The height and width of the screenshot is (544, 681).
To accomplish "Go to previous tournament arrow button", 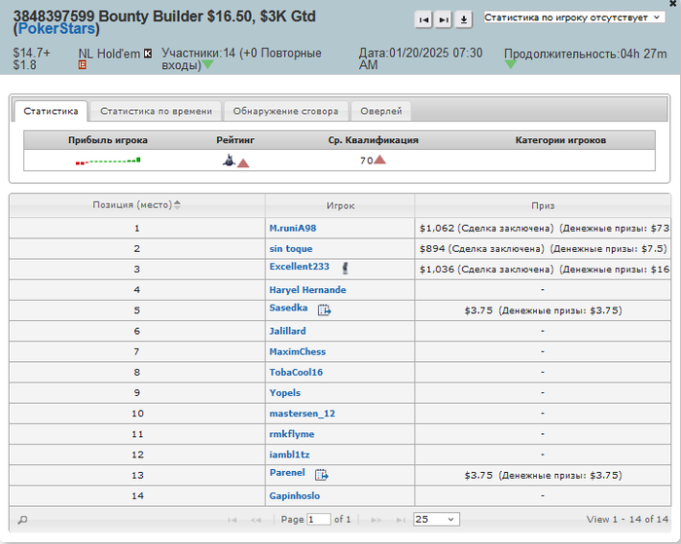I will click(x=423, y=19).
